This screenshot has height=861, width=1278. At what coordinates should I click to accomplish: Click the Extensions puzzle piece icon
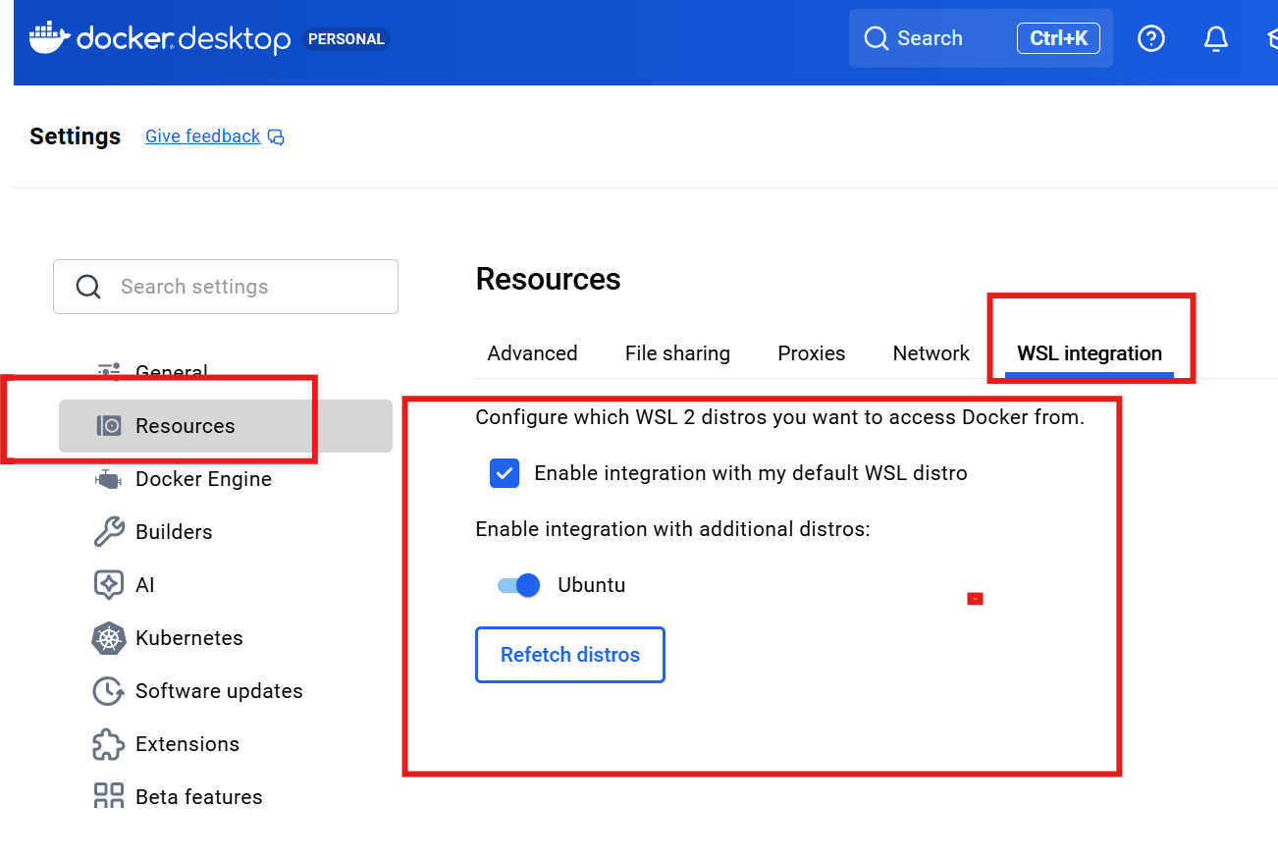[108, 744]
